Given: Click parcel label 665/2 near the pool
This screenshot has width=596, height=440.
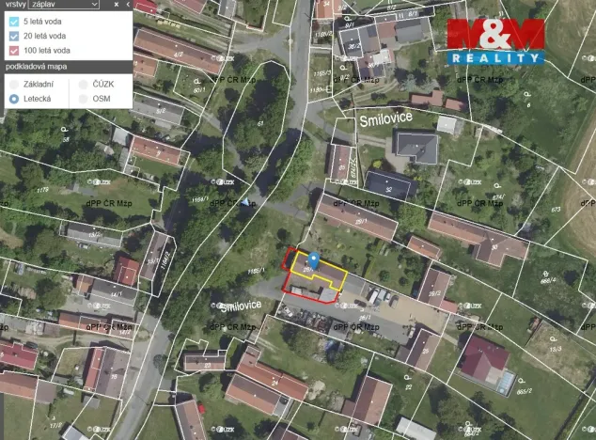Looking at the screenshot, I should [525, 391].
